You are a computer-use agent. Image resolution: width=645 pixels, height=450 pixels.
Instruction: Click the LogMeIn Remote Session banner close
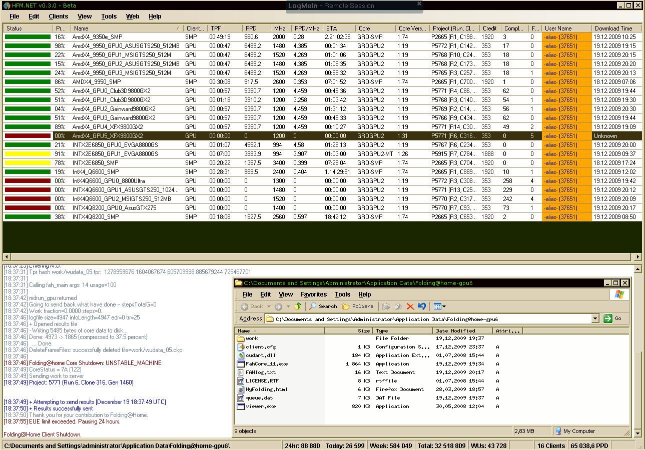419,3
